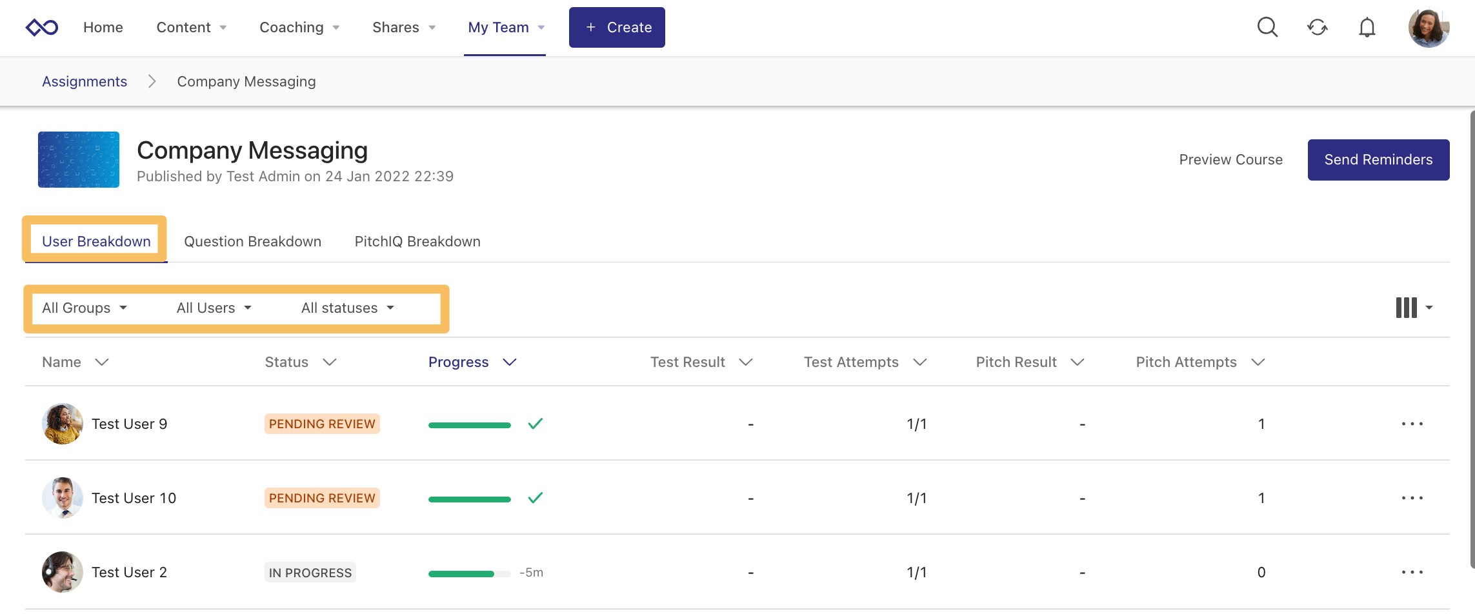Click the infinity logo icon
Screen dimensions: 1475x614
[42, 28]
